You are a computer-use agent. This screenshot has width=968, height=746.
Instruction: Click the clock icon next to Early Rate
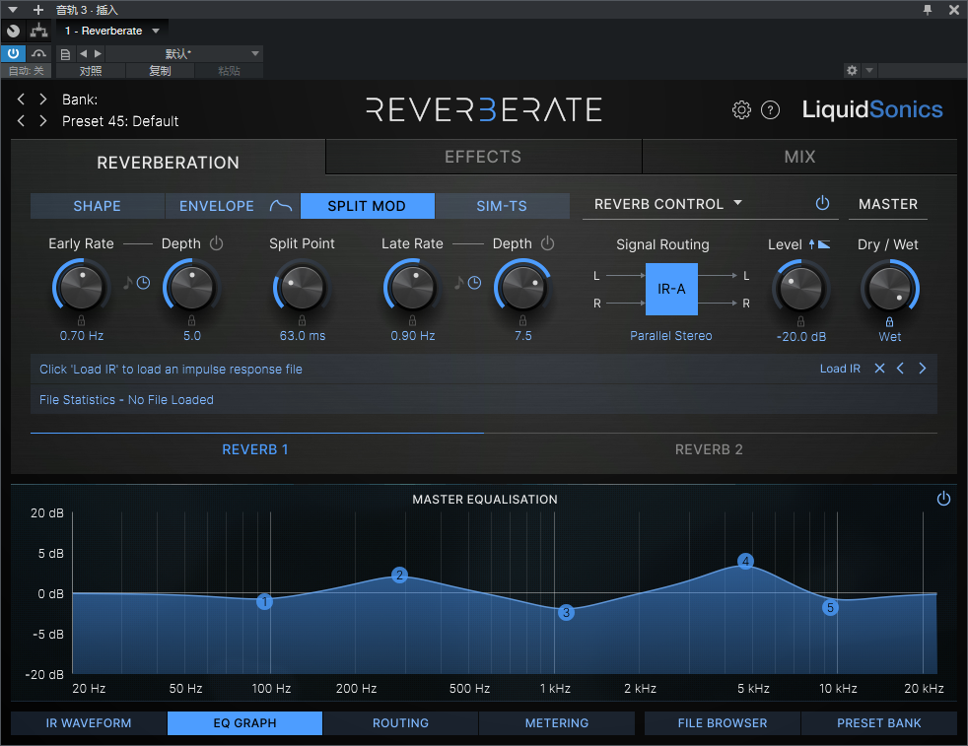143,283
